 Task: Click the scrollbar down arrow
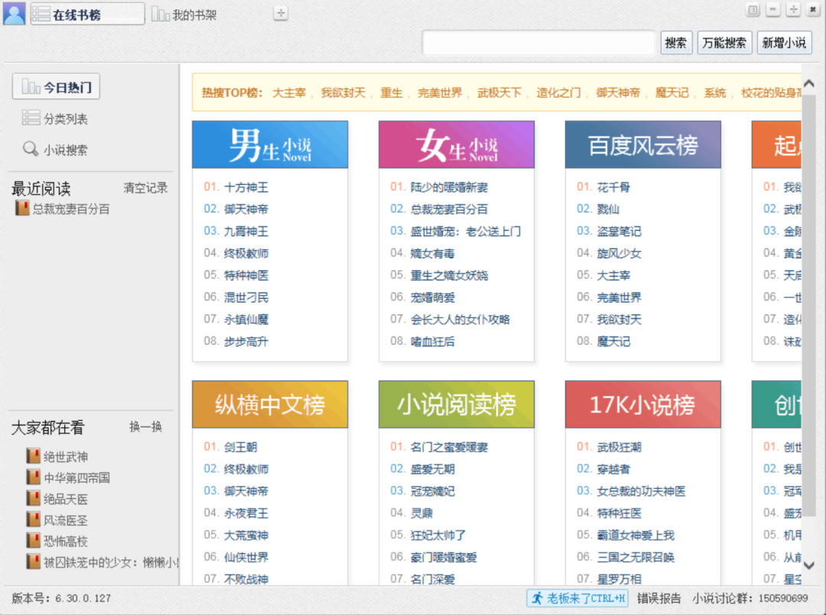click(808, 566)
